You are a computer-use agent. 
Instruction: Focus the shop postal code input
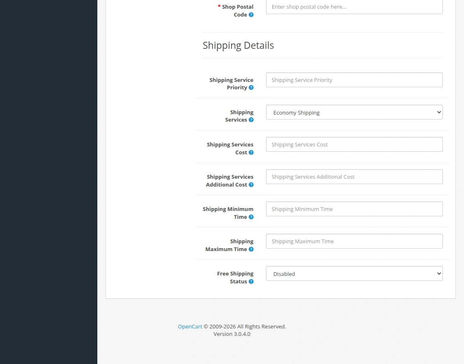(354, 7)
